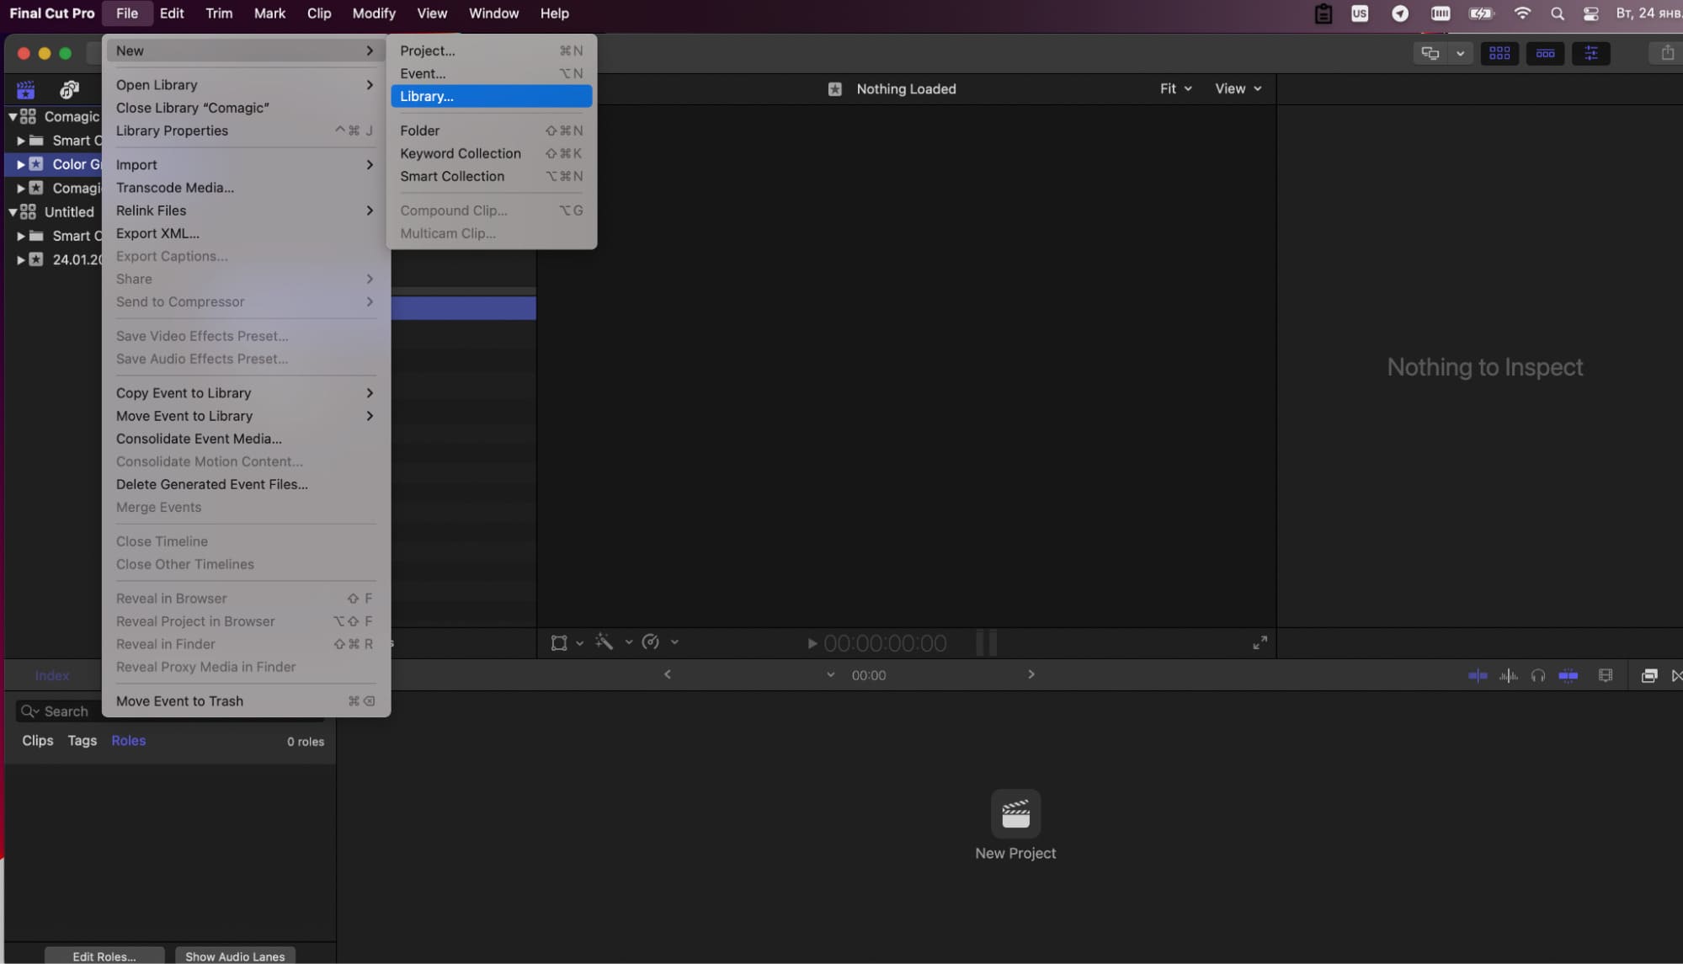Viewport: 1683px width, 964px height.
Task: Choose Transcode Media… from File menu
Action: (245, 188)
